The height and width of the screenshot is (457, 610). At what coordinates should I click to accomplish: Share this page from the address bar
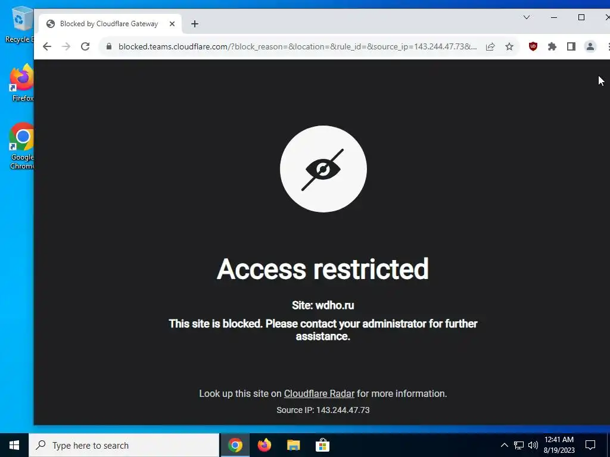coord(490,46)
